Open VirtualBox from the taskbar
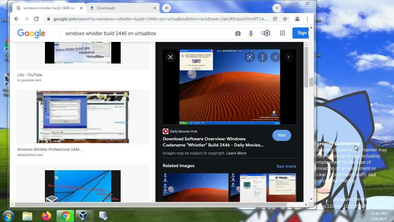 point(83,216)
